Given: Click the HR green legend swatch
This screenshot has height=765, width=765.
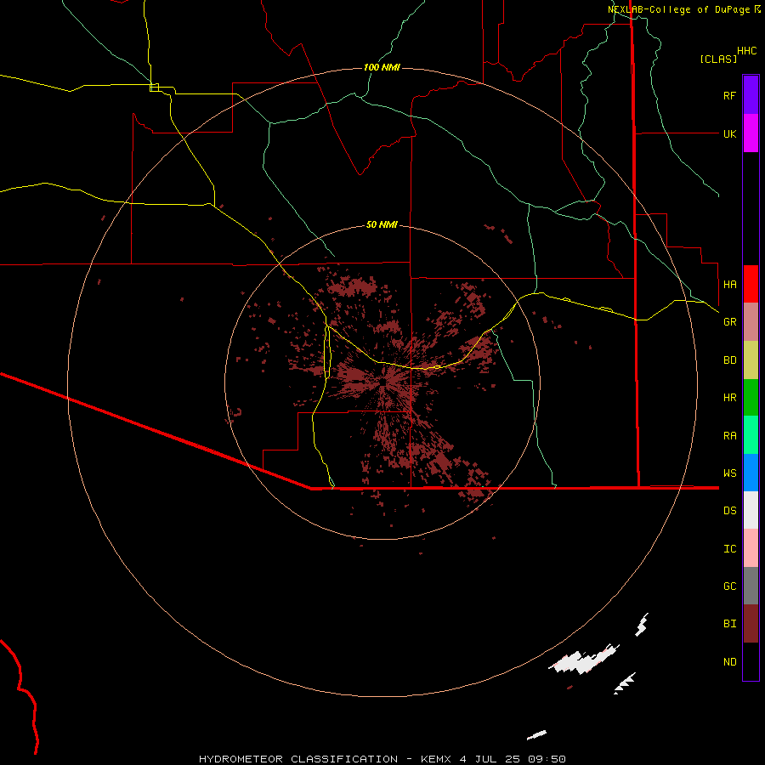Looking at the screenshot, I should pyautogui.click(x=751, y=398).
